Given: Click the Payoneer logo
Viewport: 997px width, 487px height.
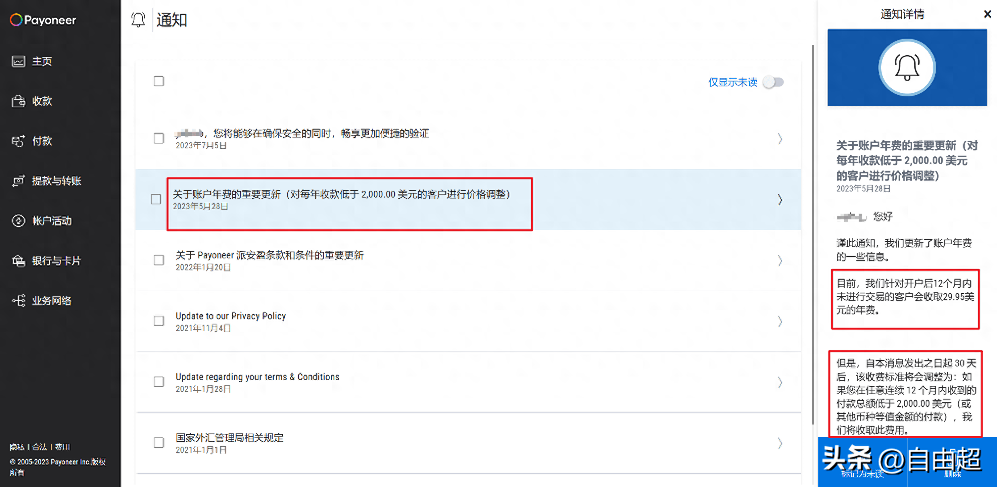Looking at the screenshot, I should pyautogui.click(x=43, y=20).
